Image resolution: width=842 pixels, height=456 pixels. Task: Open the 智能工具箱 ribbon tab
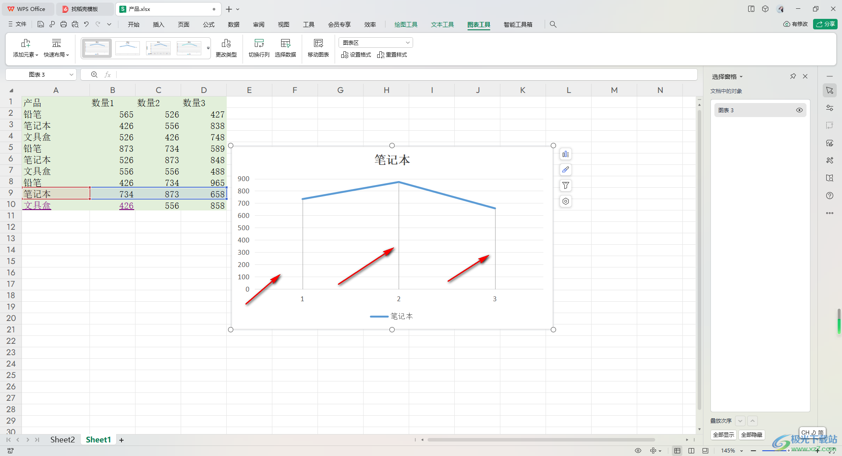point(518,25)
